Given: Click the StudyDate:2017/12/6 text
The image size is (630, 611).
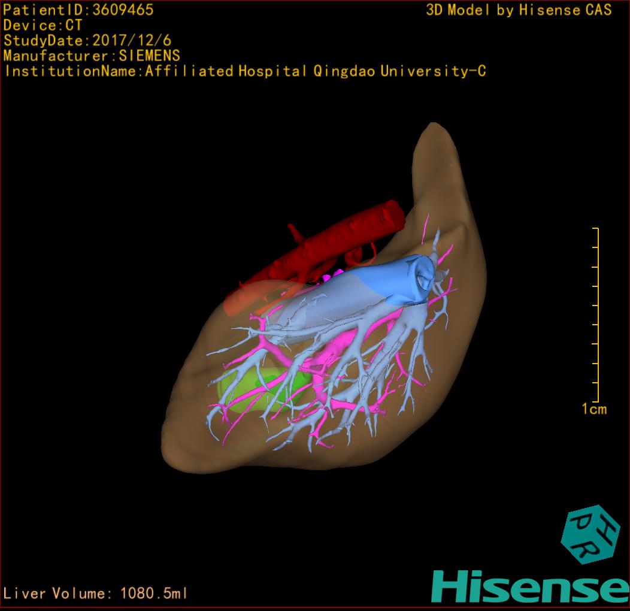Looking at the screenshot, I should (x=87, y=41).
